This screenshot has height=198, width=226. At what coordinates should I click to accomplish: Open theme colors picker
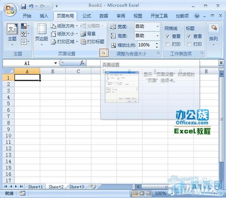tap(25, 26)
